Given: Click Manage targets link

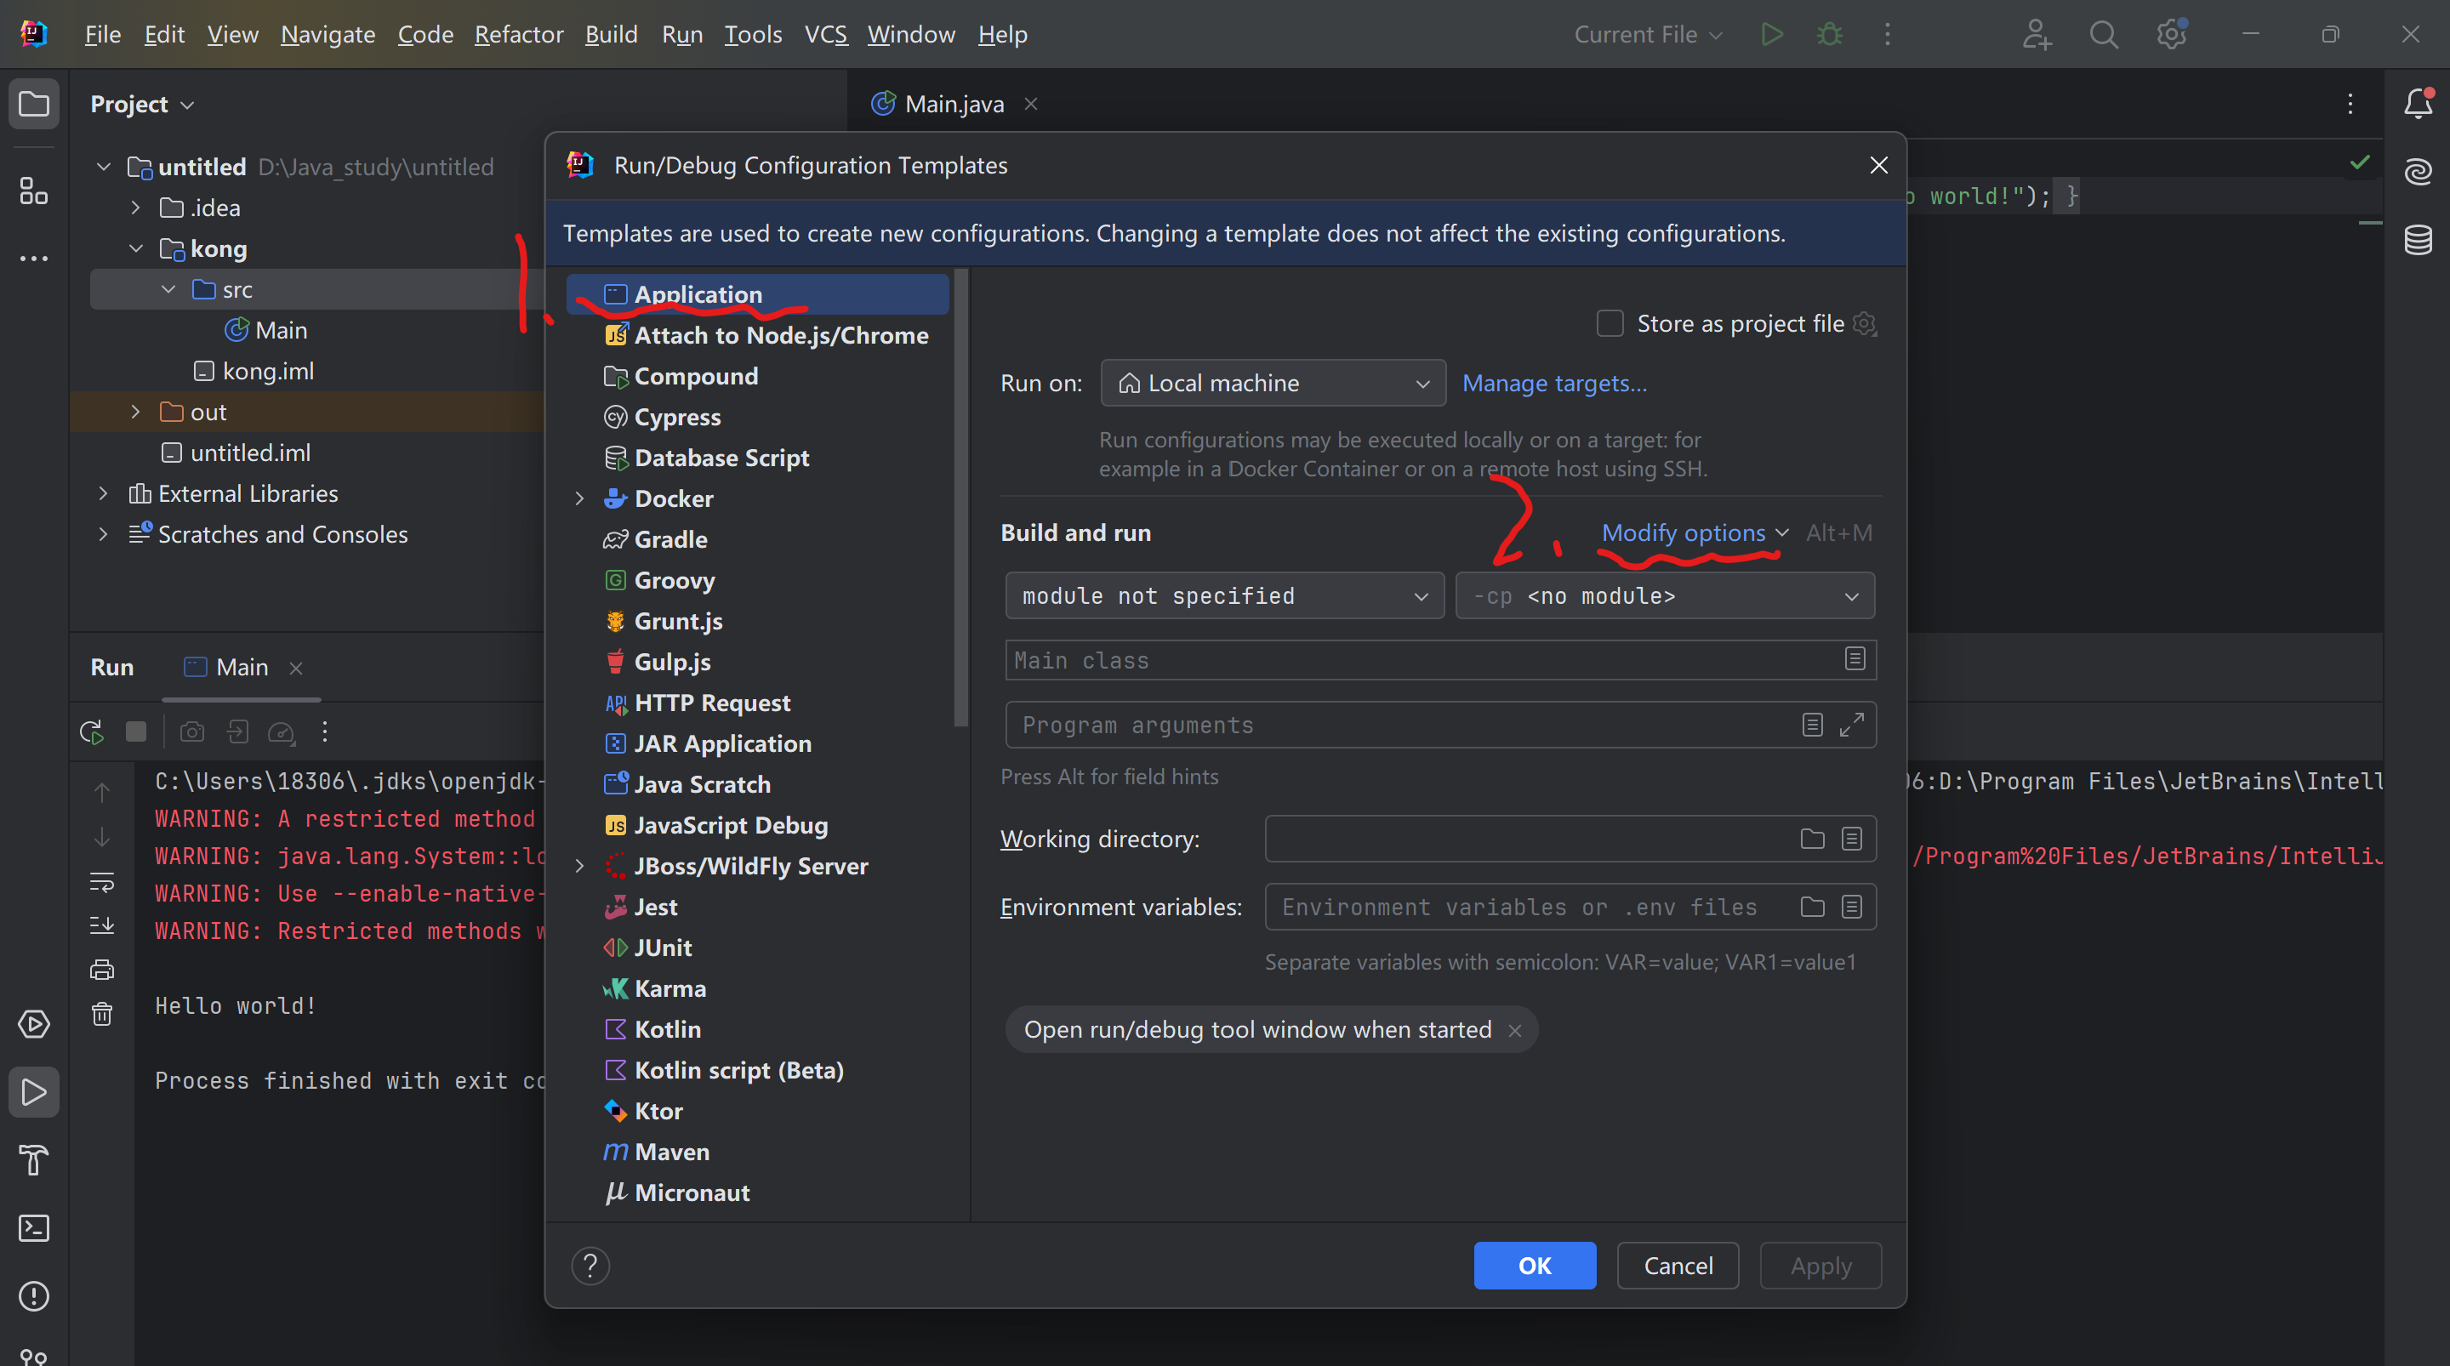Looking at the screenshot, I should (1554, 383).
